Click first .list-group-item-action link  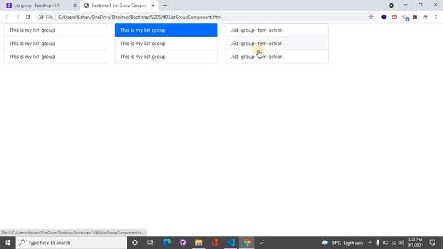[x=277, y=30]
